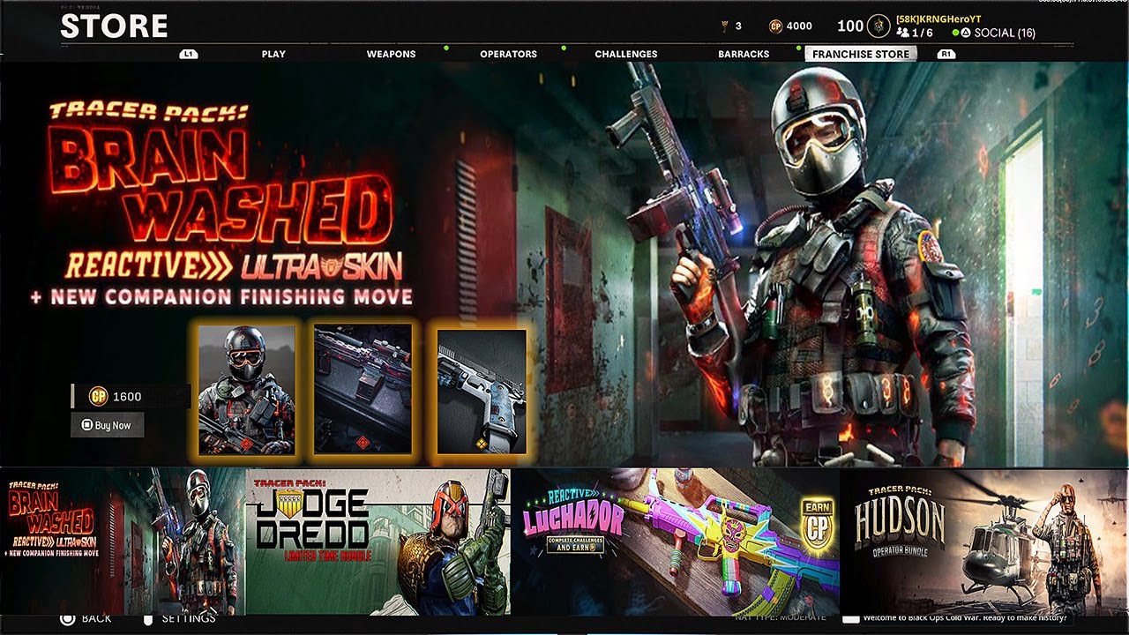1129x635 pixels.
Task: Click the COD Points coin icon beside 4000
Action: [x=776, y=26]
